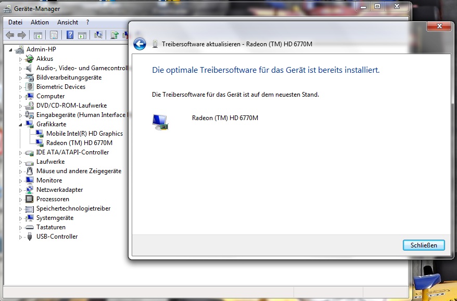Click the Schließen button
This screenshot has height=301, width=457.
[424, 245]
